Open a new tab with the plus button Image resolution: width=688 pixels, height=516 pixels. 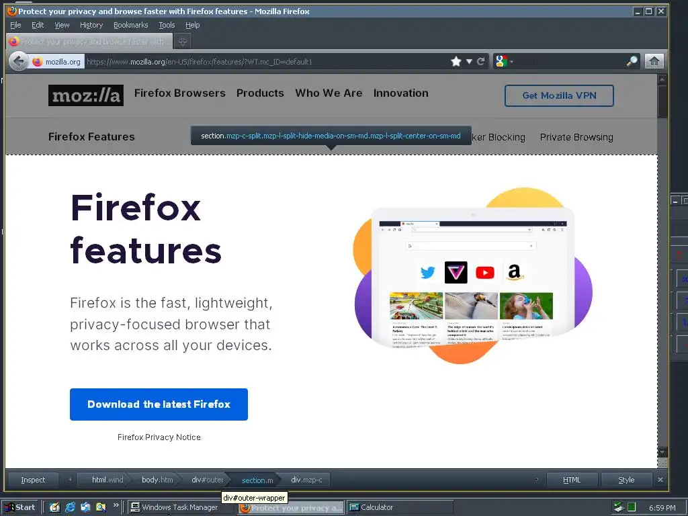pyautogui.click(x=183, y=41)
